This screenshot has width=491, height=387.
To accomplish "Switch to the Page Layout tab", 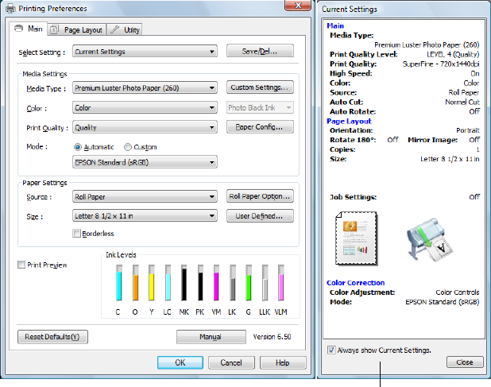I will coord(76,30).
